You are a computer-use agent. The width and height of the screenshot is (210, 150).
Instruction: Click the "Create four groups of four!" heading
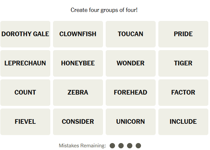click(104, 10)
